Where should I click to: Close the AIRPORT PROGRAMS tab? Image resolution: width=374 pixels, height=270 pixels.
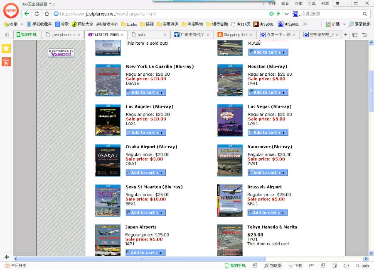click(122, 35)
